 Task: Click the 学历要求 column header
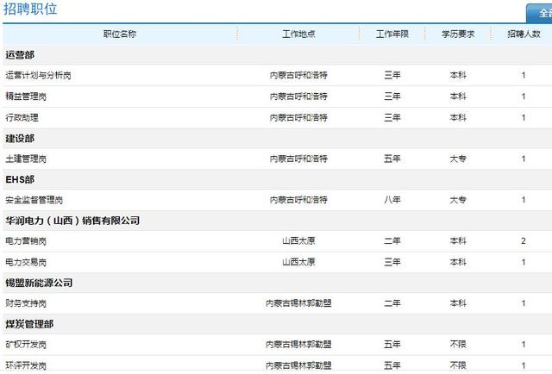pyautogui.click(x=458, y=34)
